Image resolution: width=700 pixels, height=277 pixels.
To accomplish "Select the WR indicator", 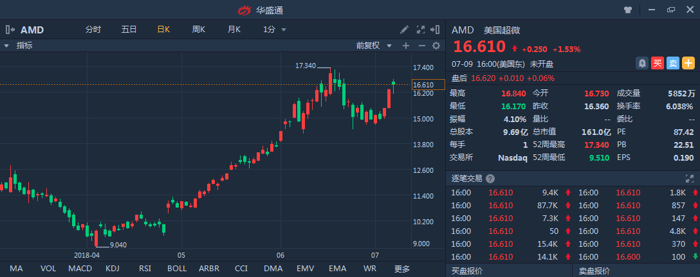I will pyautogui.click(x=370, y=269).
